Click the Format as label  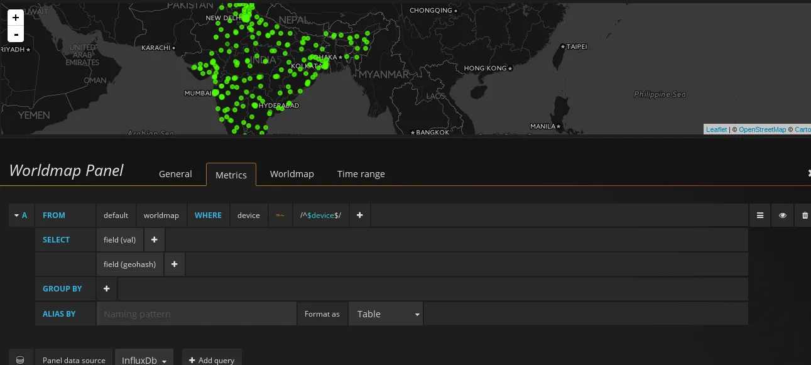(x=322, y=314)
